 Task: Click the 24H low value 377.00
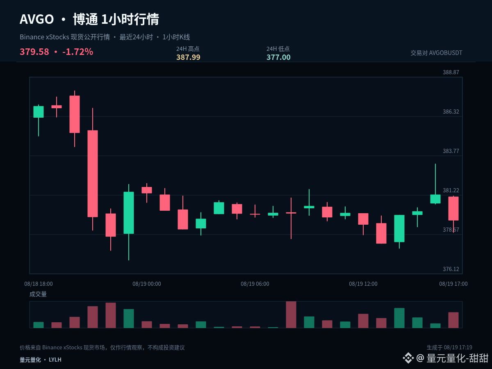(x=278, y=57)
